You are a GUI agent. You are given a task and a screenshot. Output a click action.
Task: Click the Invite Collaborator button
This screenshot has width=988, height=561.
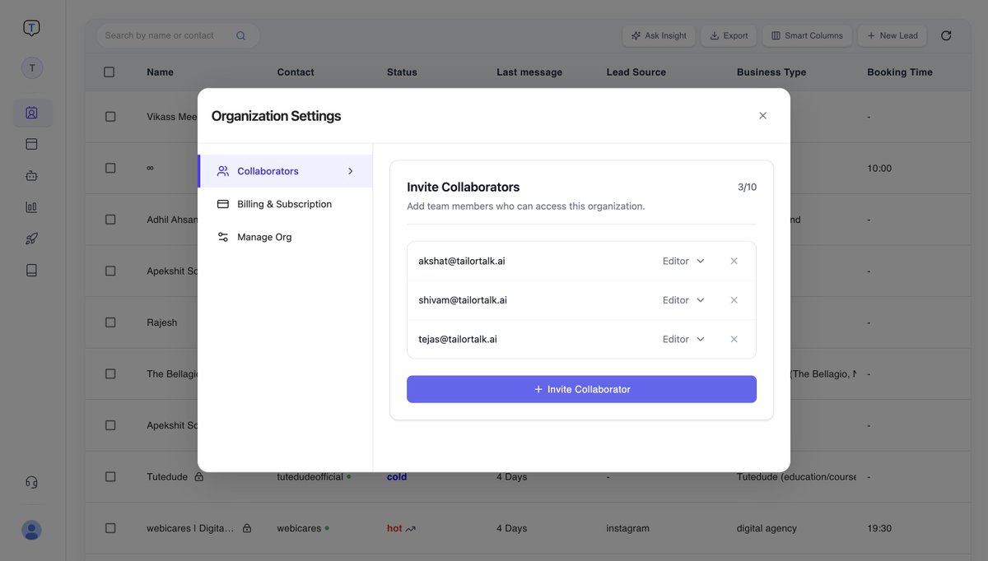point(581,388)
